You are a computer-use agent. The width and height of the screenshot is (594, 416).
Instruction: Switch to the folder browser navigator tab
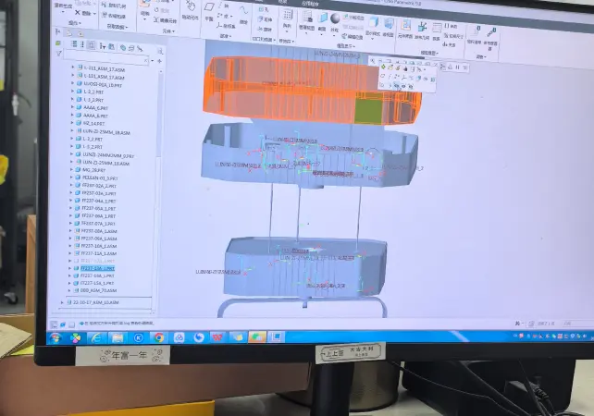coord(69,33)
